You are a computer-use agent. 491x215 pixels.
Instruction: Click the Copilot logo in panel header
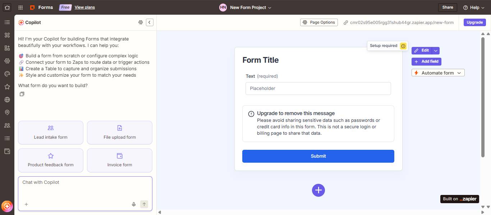tap(21, 22)
